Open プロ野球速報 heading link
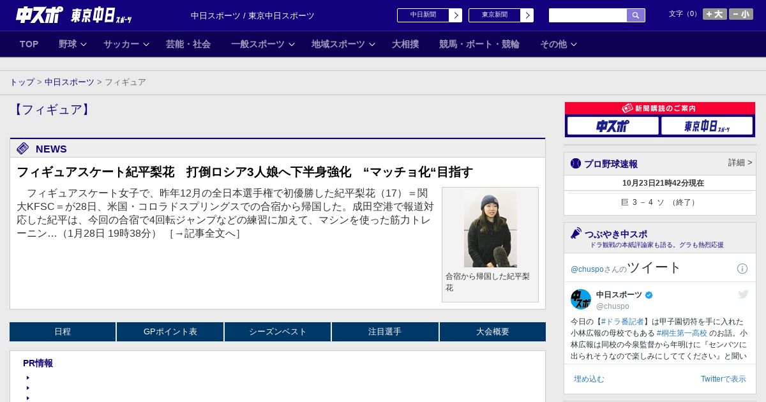The height and width of the screenshot is (402, 766). coord(611,164)
